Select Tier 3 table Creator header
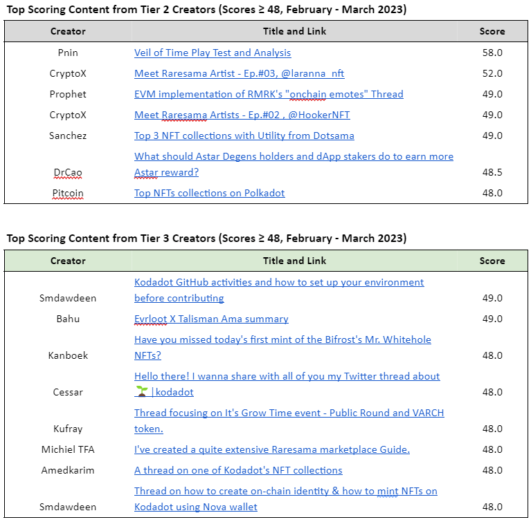This screenshot has height=522, width=531. [x=68, y=261]
